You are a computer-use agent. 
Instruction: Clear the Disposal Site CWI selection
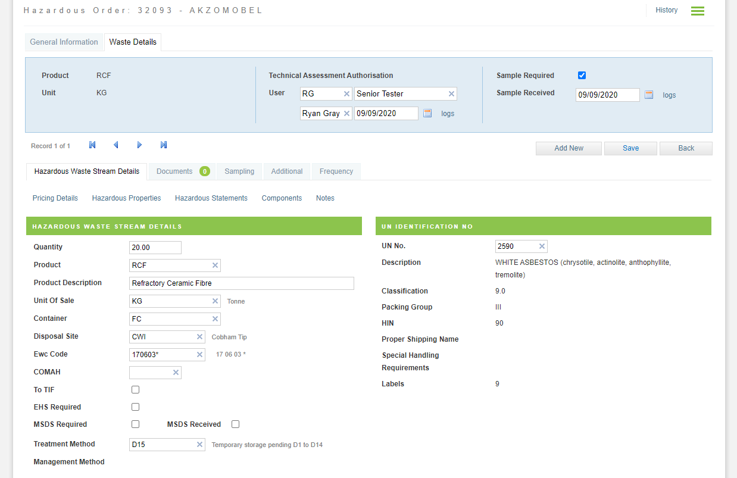(200, 336)
